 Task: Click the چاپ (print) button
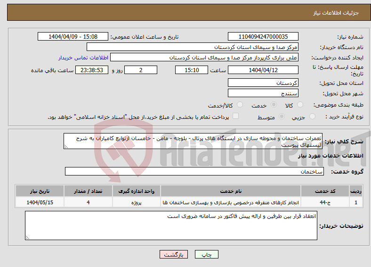[206, 254]
